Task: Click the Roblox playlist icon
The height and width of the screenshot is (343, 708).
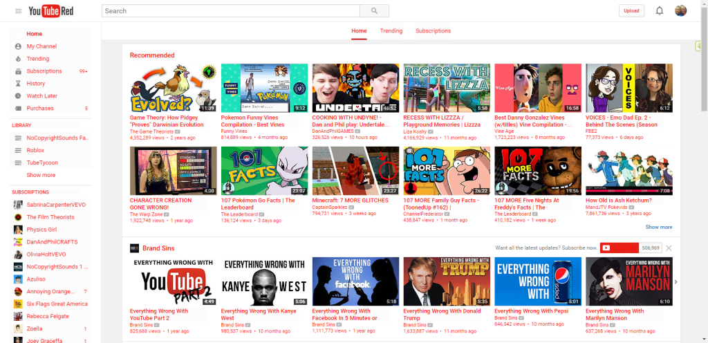Action: coord(18,150)
